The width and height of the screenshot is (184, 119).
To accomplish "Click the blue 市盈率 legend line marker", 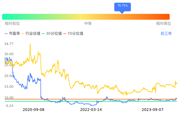I will [6, 34].
